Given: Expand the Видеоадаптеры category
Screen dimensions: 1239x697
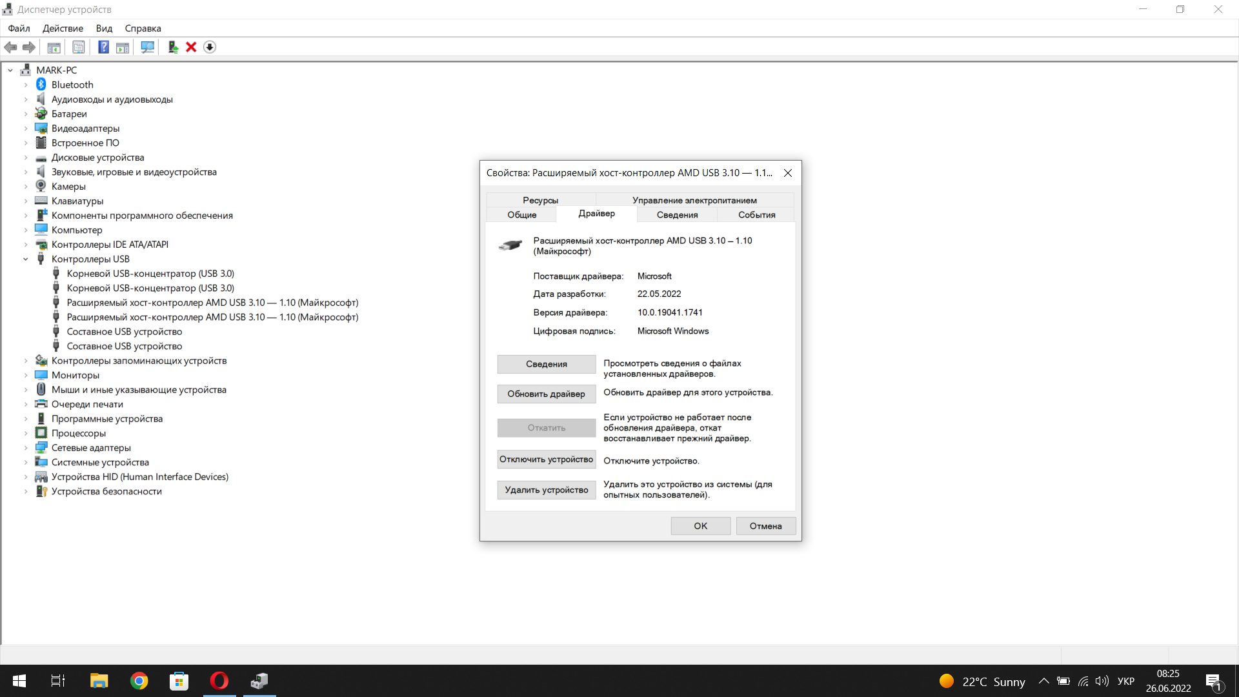Looking at the screenshot, I should coord(26,128).
